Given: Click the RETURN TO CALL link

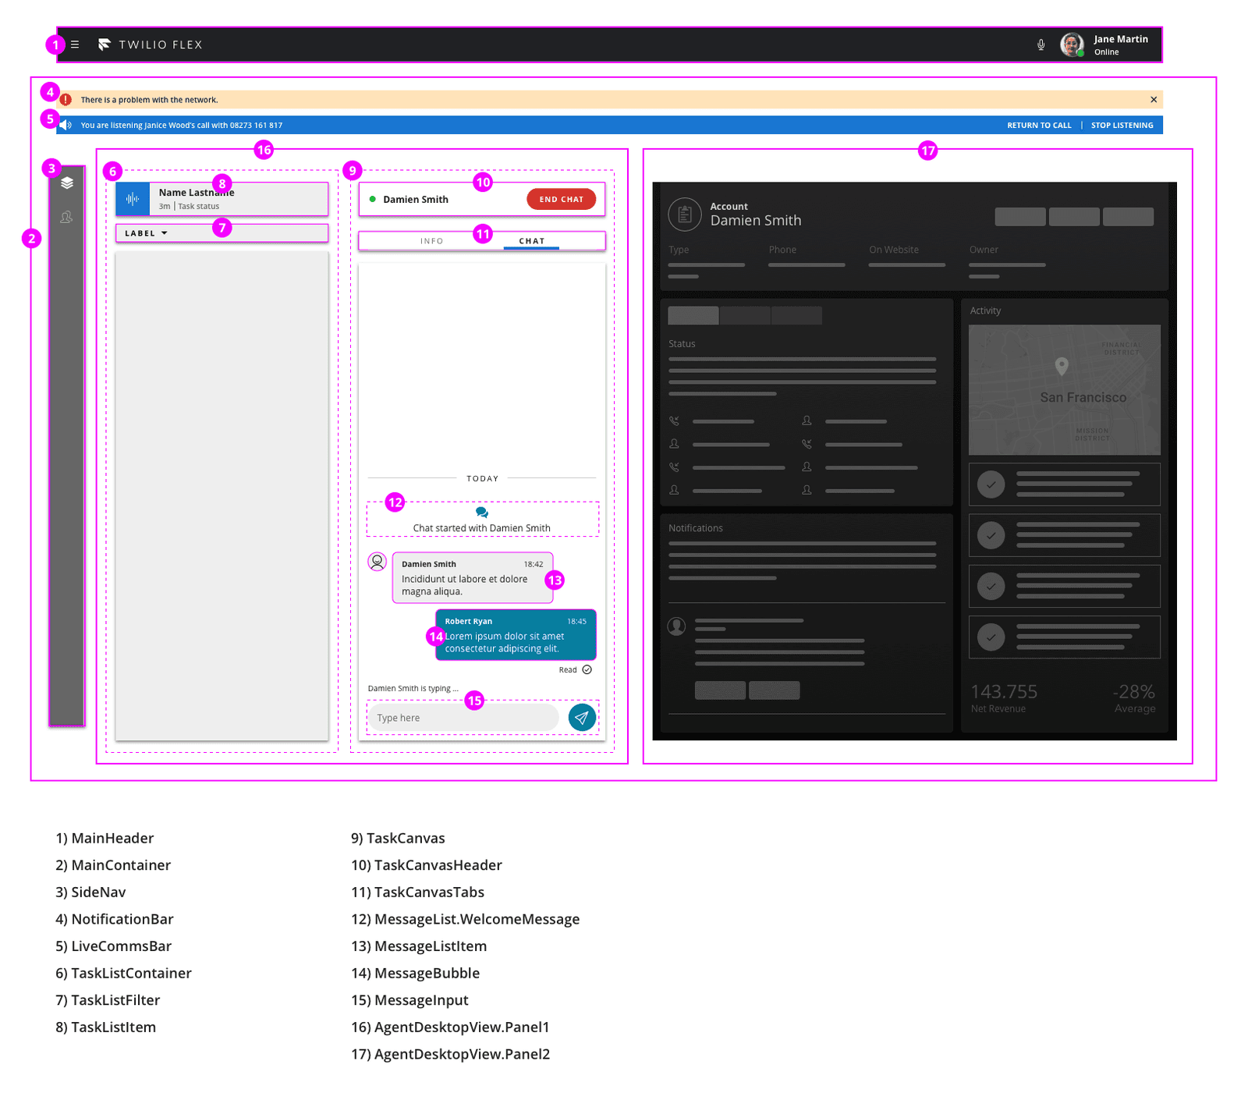Looking at the screenshot, I should (1038, 125).
